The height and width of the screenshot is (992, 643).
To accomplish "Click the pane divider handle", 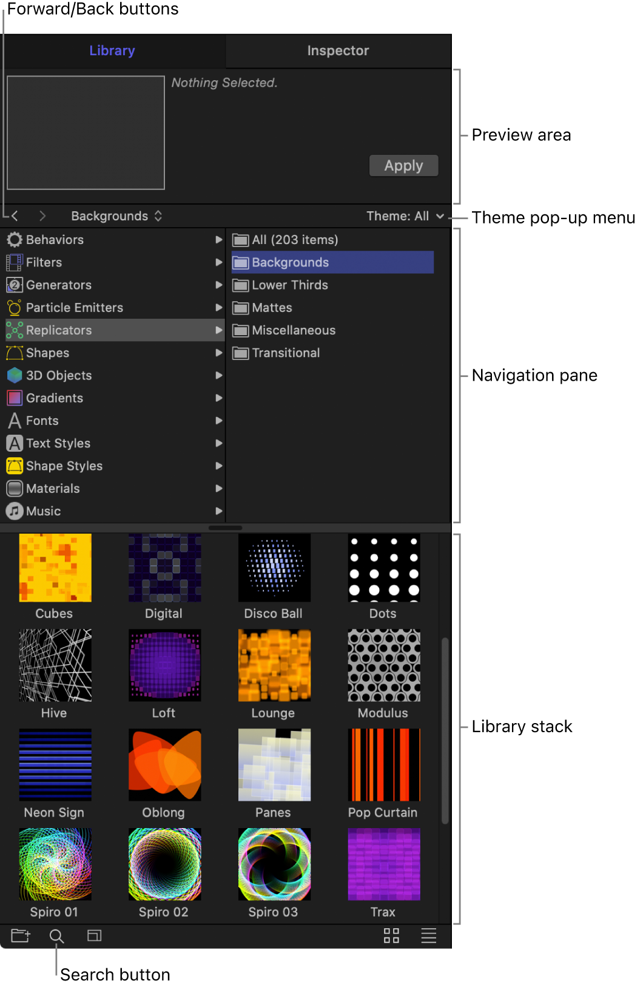I will [x=225, y=528].
